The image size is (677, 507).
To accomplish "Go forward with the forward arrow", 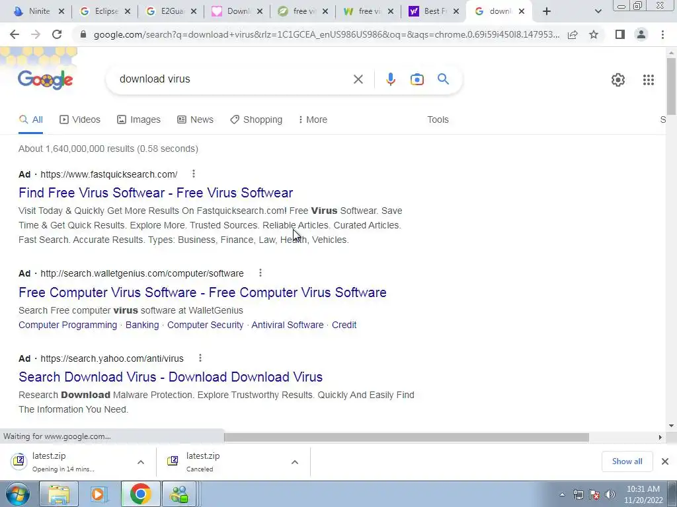I will [36, 34].
